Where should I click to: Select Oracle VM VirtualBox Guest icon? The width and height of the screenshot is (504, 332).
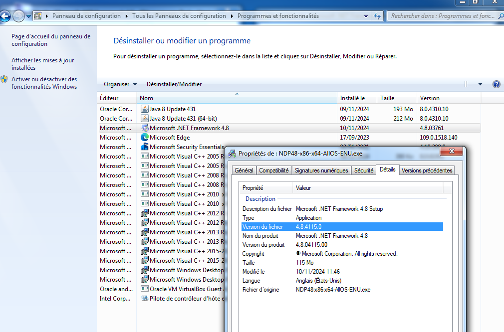145,289
